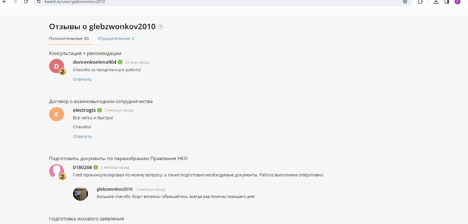Bookmark this page with the star icon
This screenshot has height=224, width=468.
[405, 2]
